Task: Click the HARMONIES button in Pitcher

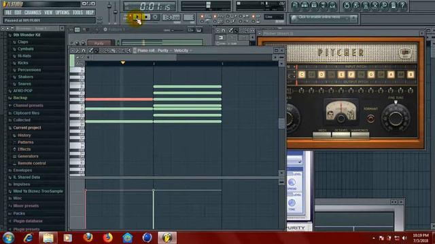Action: coord(360,134)
